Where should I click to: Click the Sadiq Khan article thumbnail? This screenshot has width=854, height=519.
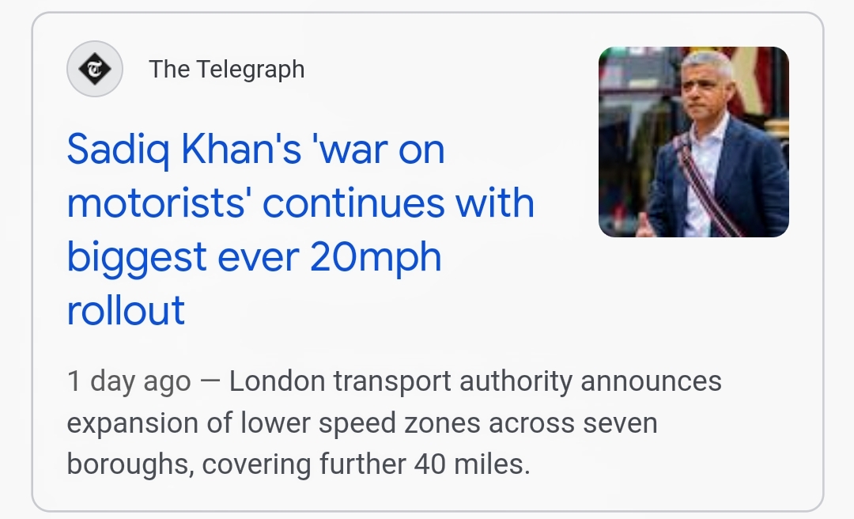click(693, 142)
